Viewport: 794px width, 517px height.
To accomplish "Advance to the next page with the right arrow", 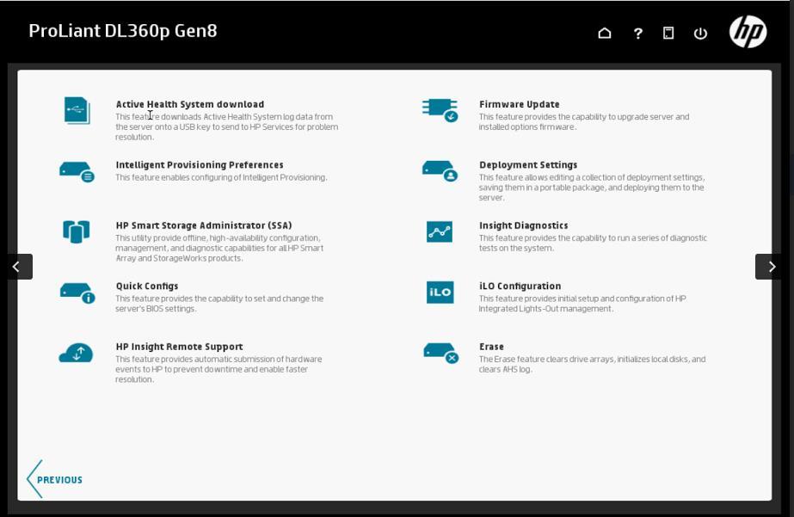I will pos(769,267).
